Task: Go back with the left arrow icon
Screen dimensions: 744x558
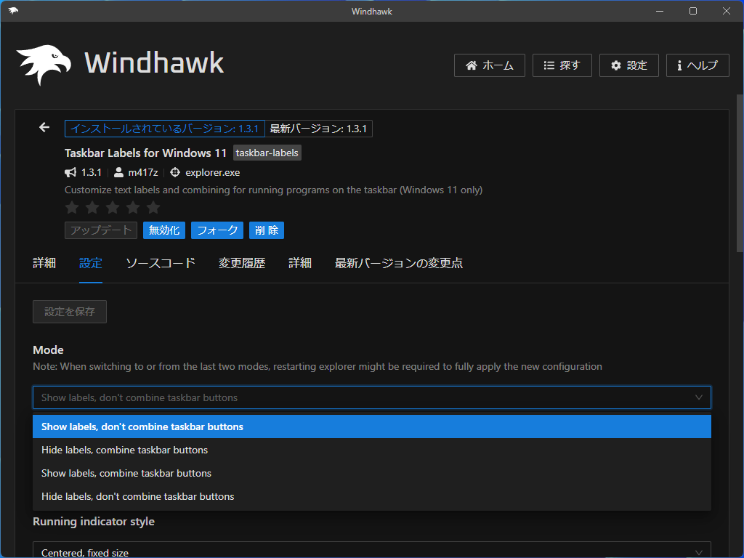Action: [44, 127]
